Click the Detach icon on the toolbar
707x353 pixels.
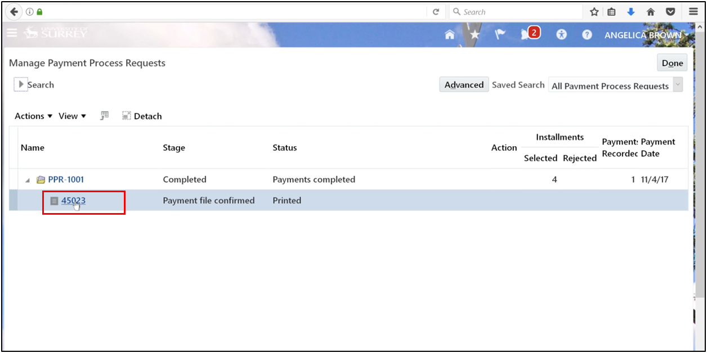(x=141, y=116)
